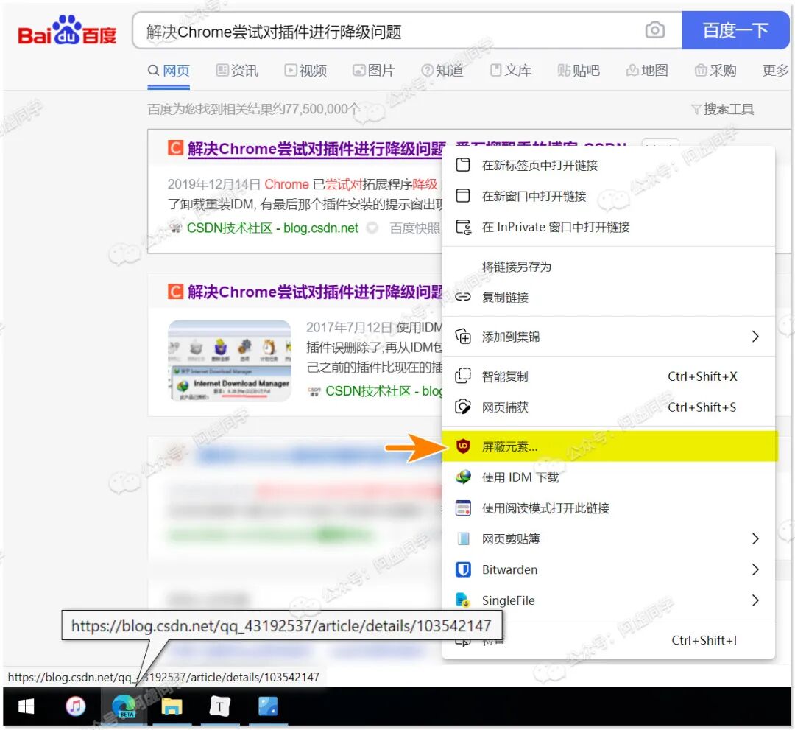Image resolution: width=795 pixels, height=730 pixels.
Task: Open 搜索工具 filter options
Action: (723, 109)
